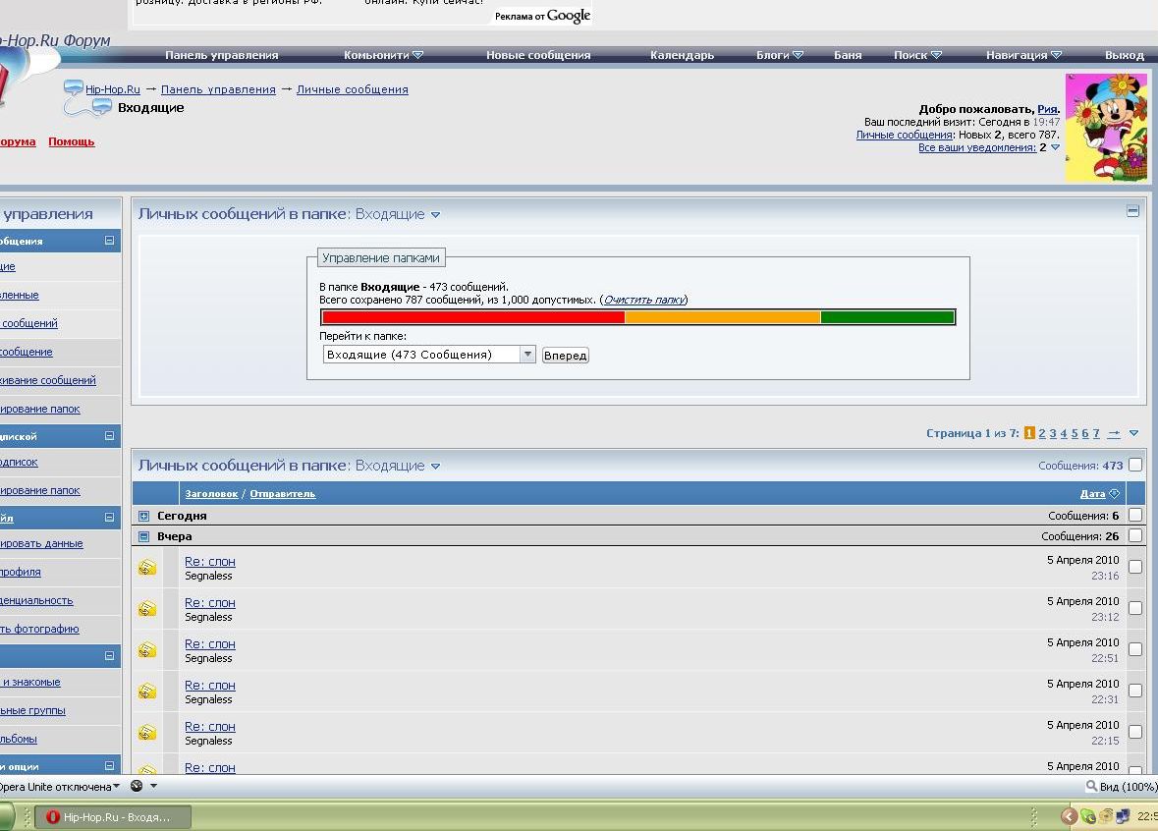Click Выход to log out
Image resolution: width=1158 pixels, height=831 pixels.
click(1124, 55)
